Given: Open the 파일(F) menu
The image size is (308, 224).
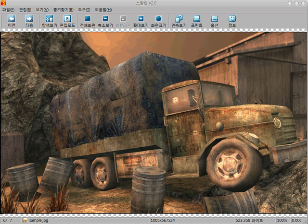Looking at the screenshot, I should [x=8, y=10].
